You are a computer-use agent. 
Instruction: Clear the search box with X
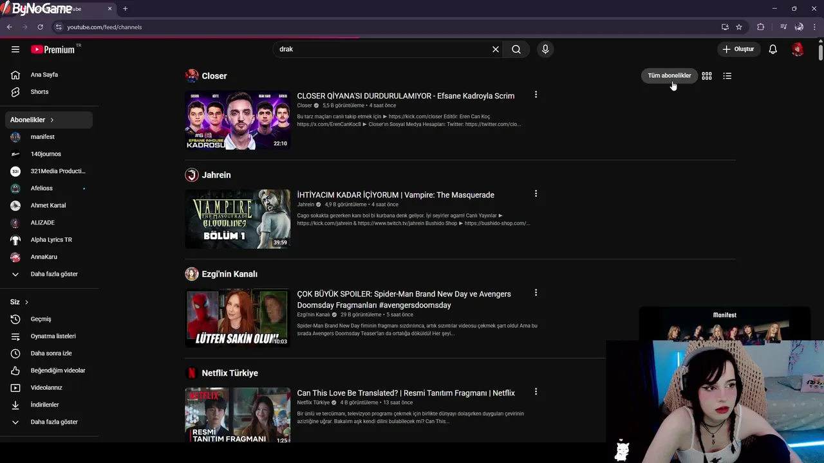[x=496, y=49]
